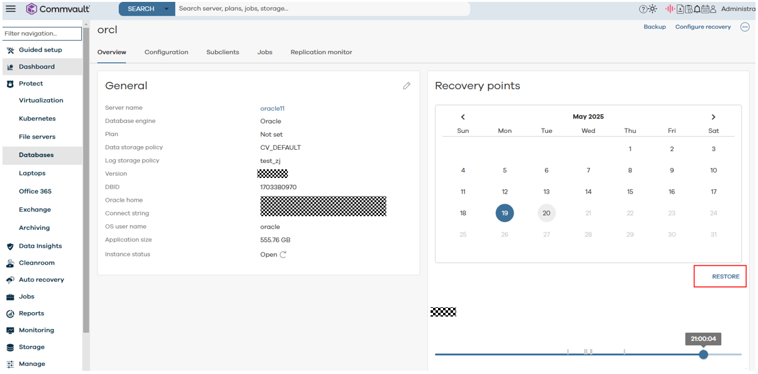Open the hamburger navigation menu
Image resolution: width=758 pixels, height=374 pixels.
point(11,9)
